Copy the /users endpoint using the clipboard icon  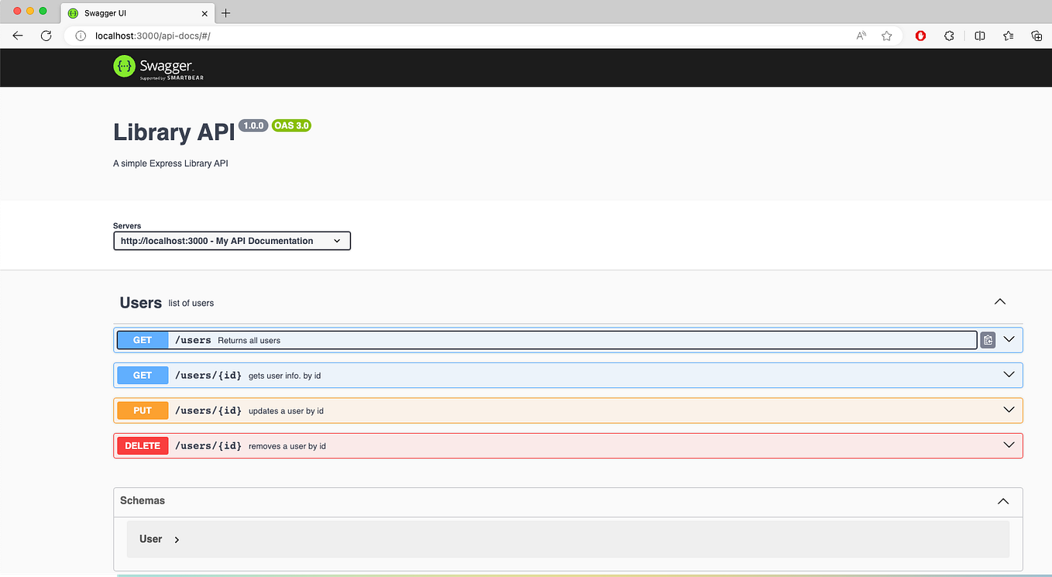click(x=988, y=339)
